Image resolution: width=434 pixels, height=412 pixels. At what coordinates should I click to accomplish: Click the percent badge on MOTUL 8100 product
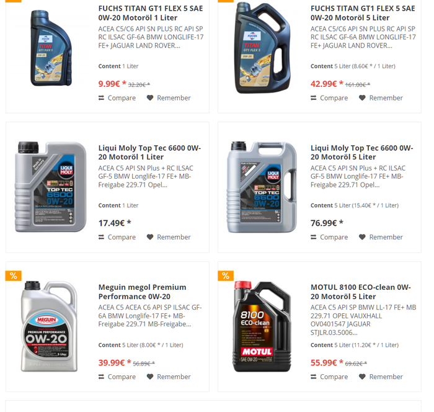[226, 275]
